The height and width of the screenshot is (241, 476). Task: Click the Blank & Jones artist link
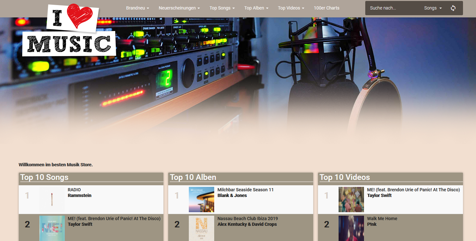[x=232, y=195]
